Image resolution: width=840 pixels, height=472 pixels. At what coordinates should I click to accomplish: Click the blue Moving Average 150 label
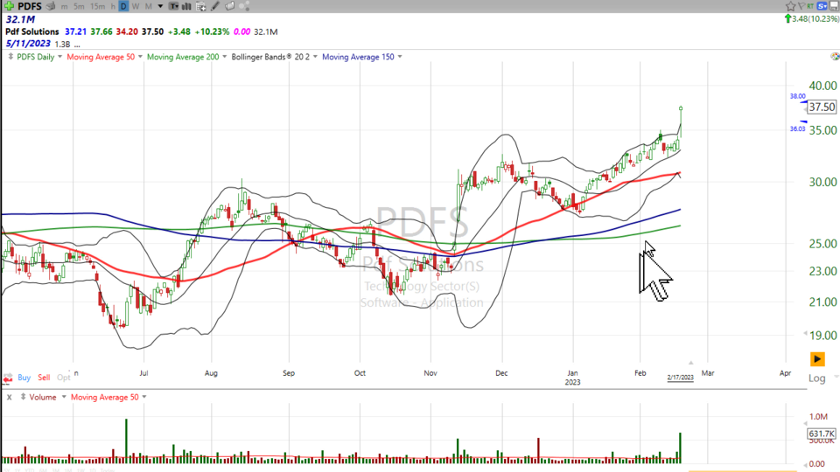click(358, 57)
